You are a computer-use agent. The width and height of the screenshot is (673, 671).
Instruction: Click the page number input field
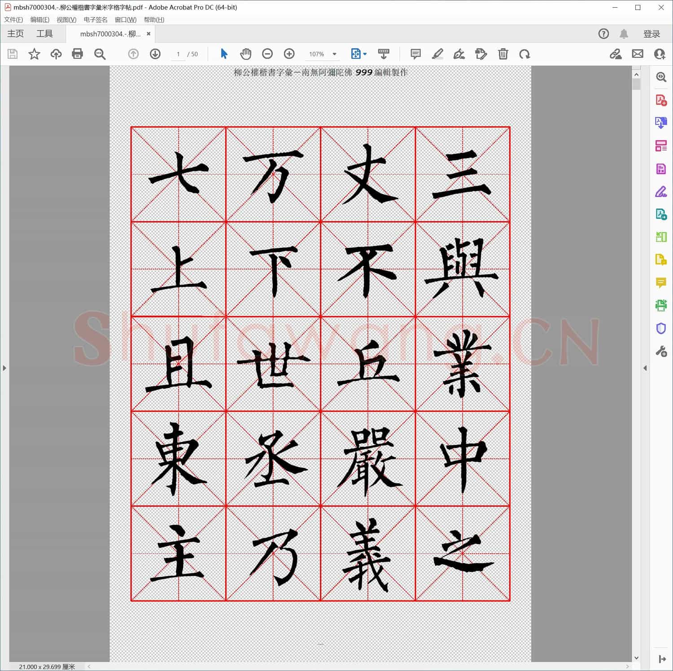pyautogui.click(x=178, y=54)
